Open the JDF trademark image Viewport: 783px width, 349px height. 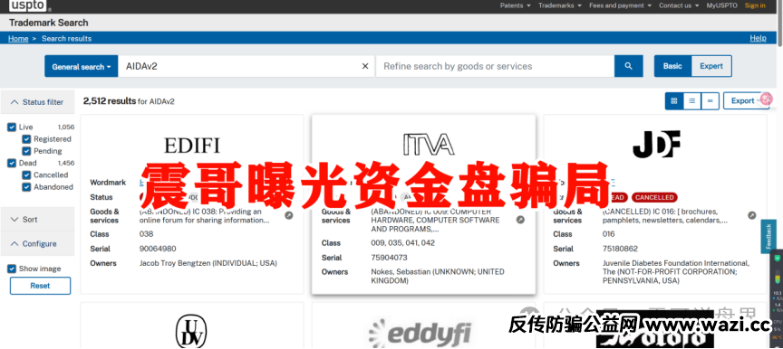pyautogui.click(x=656, y=144)
